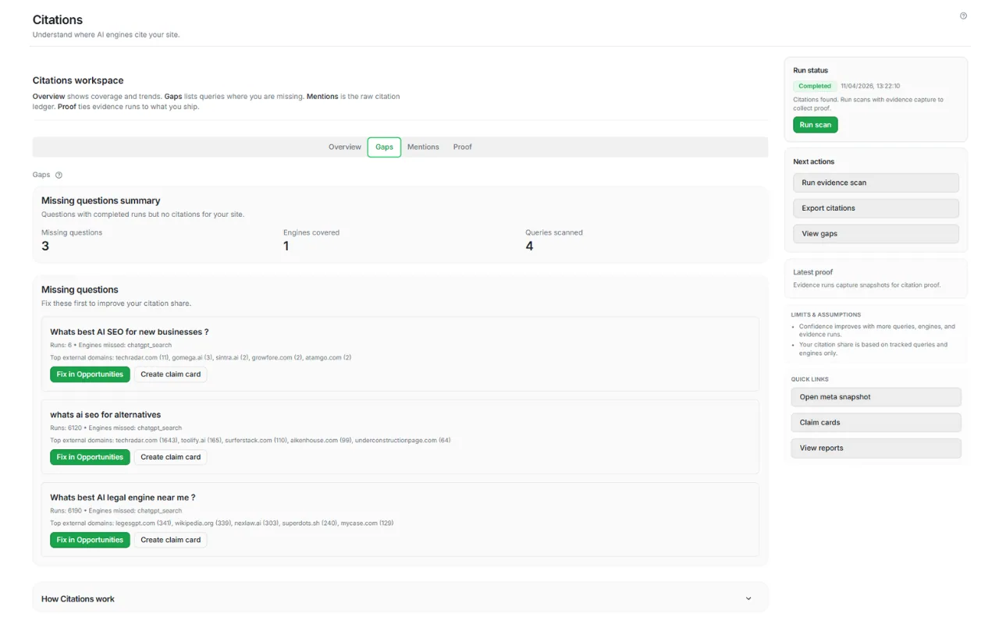Click the Queries scanned count '4'
The width and height of the screenshot is (999, 624).
coord(529,246)
